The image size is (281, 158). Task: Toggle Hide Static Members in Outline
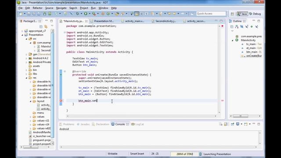247,27
